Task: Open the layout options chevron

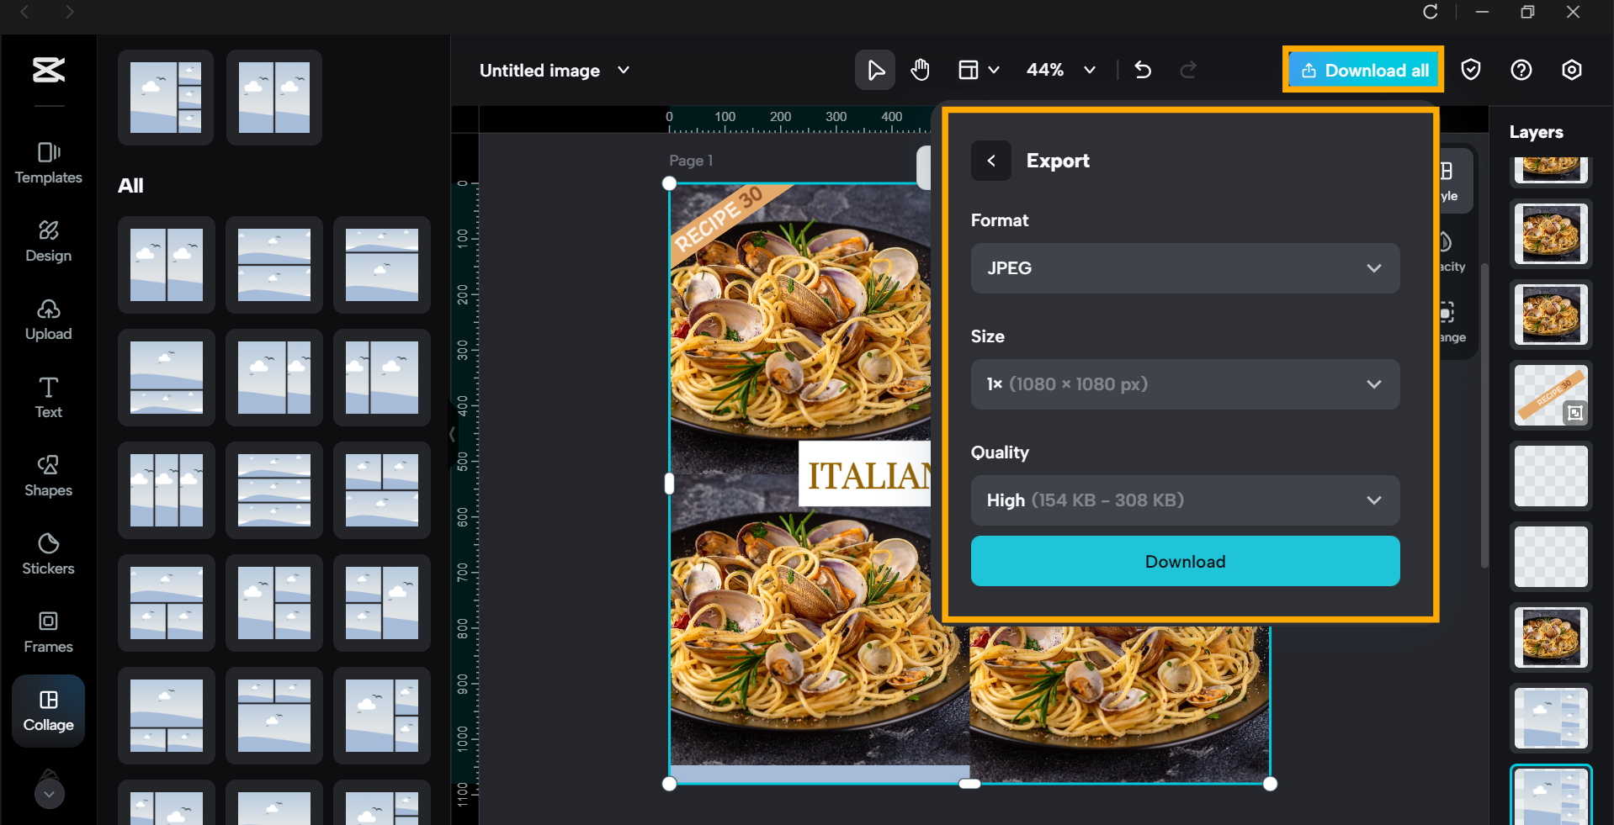Action: 994,70
